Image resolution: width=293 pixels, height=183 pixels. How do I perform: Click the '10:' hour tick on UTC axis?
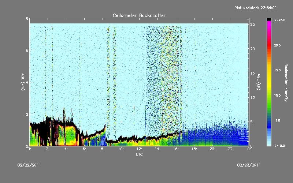coord(121,149)
